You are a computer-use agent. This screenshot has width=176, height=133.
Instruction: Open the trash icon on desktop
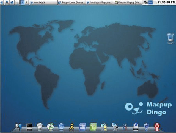click(170, 39)
